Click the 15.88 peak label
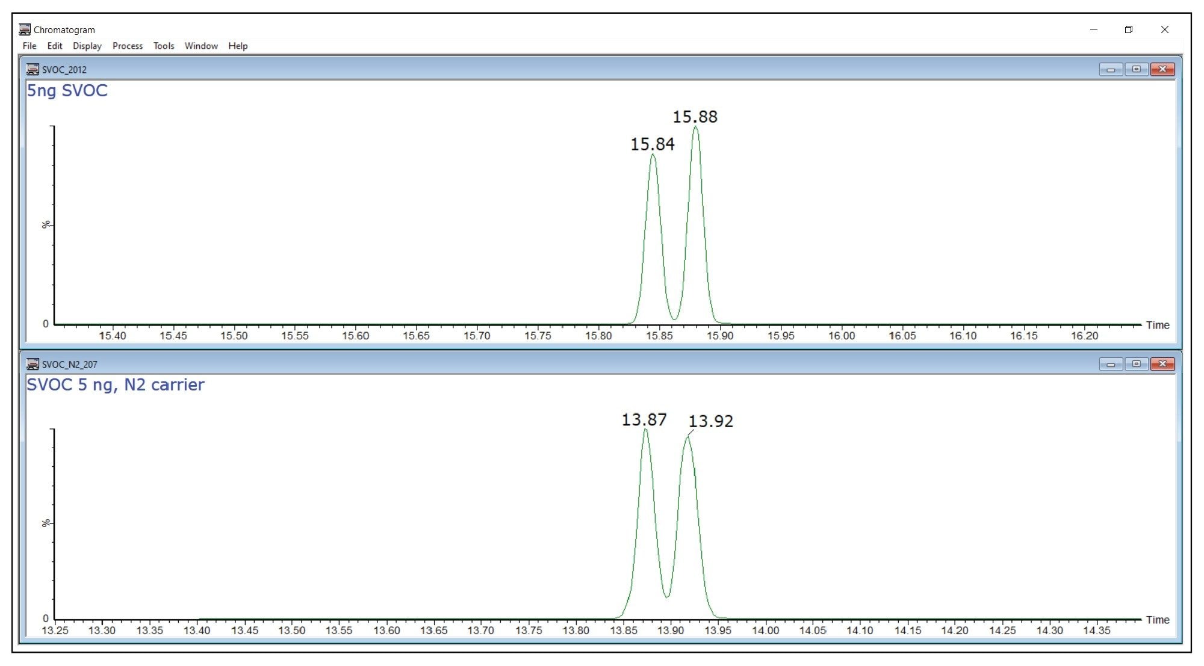This screenshot has height=666, width=1204. [x=695, y=117]
